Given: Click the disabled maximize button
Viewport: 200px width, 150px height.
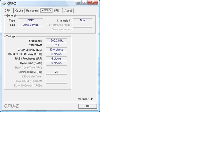Looking at the screenshot, I should (84, 2).
